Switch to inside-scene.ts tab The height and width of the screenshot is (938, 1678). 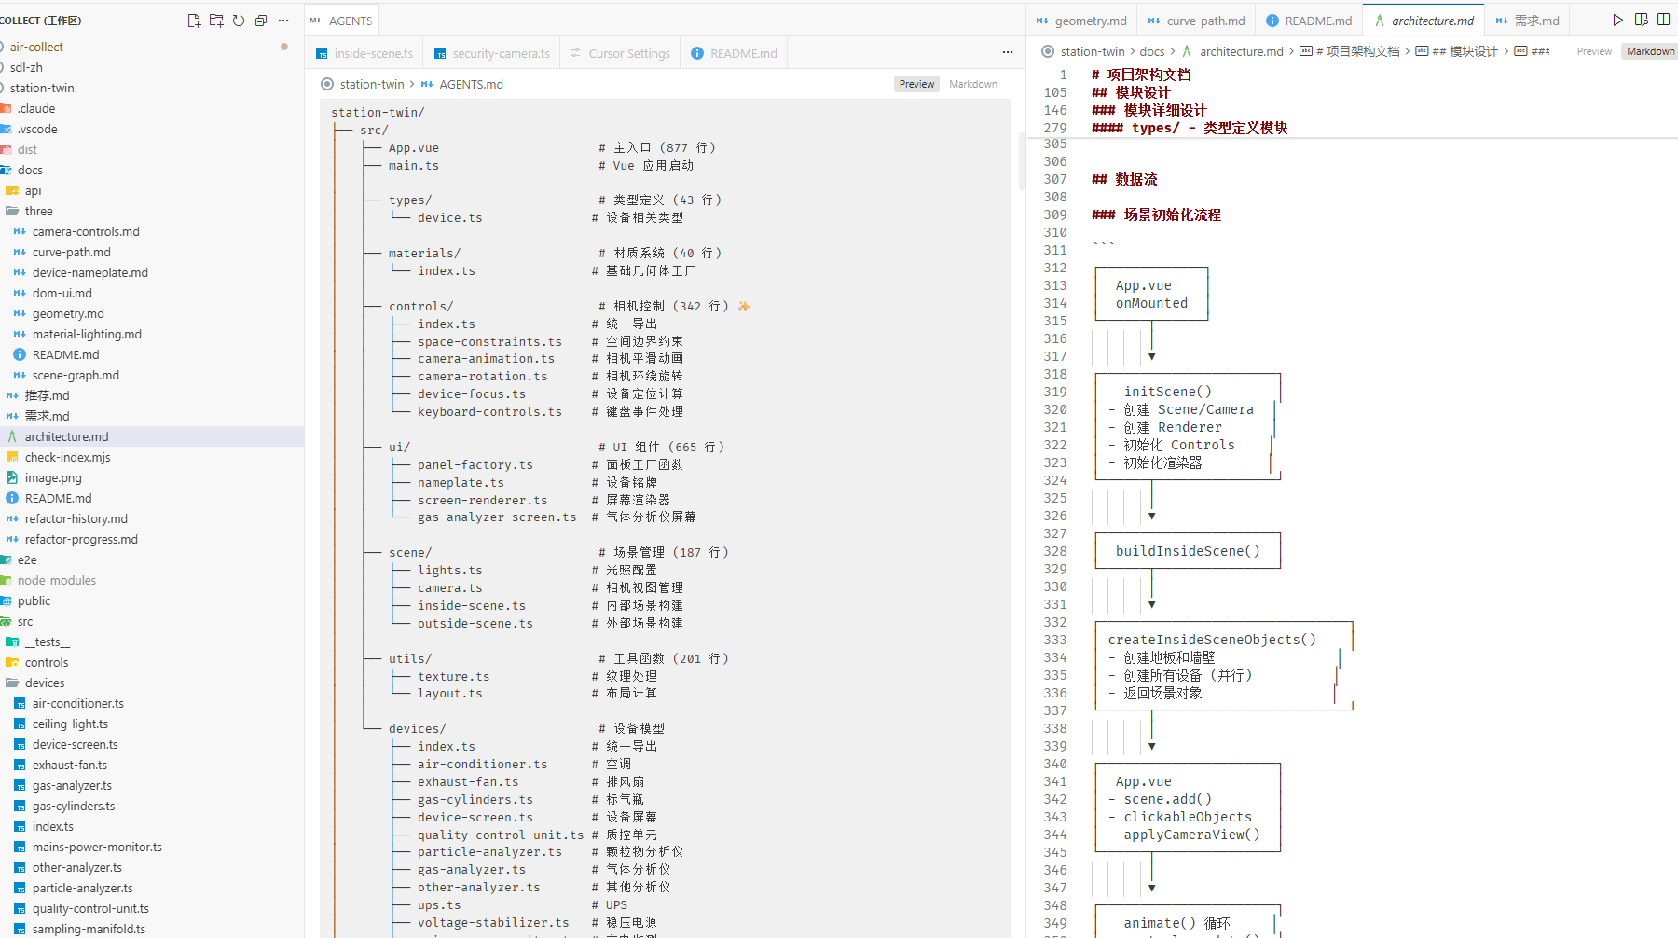[364, 53]
